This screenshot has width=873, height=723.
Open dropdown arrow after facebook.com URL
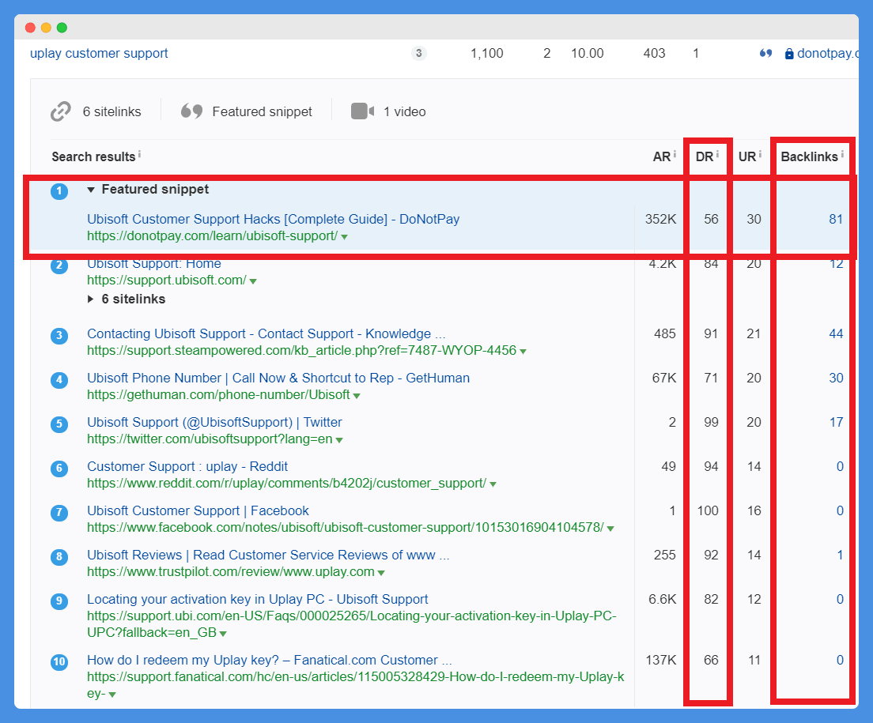tap(610, 529)
